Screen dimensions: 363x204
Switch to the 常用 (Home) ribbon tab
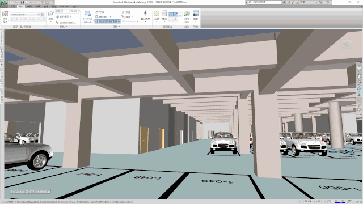click(x=13, y=6)
